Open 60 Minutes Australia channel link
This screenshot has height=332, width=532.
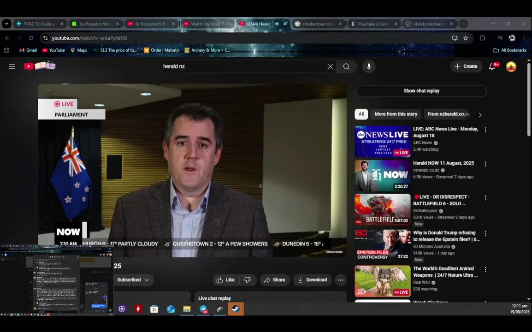tap(431, 247)
